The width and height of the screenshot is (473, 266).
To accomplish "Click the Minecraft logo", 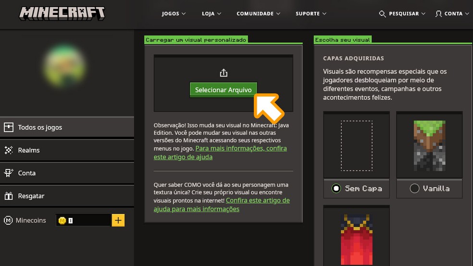I will tap(62, 13).
